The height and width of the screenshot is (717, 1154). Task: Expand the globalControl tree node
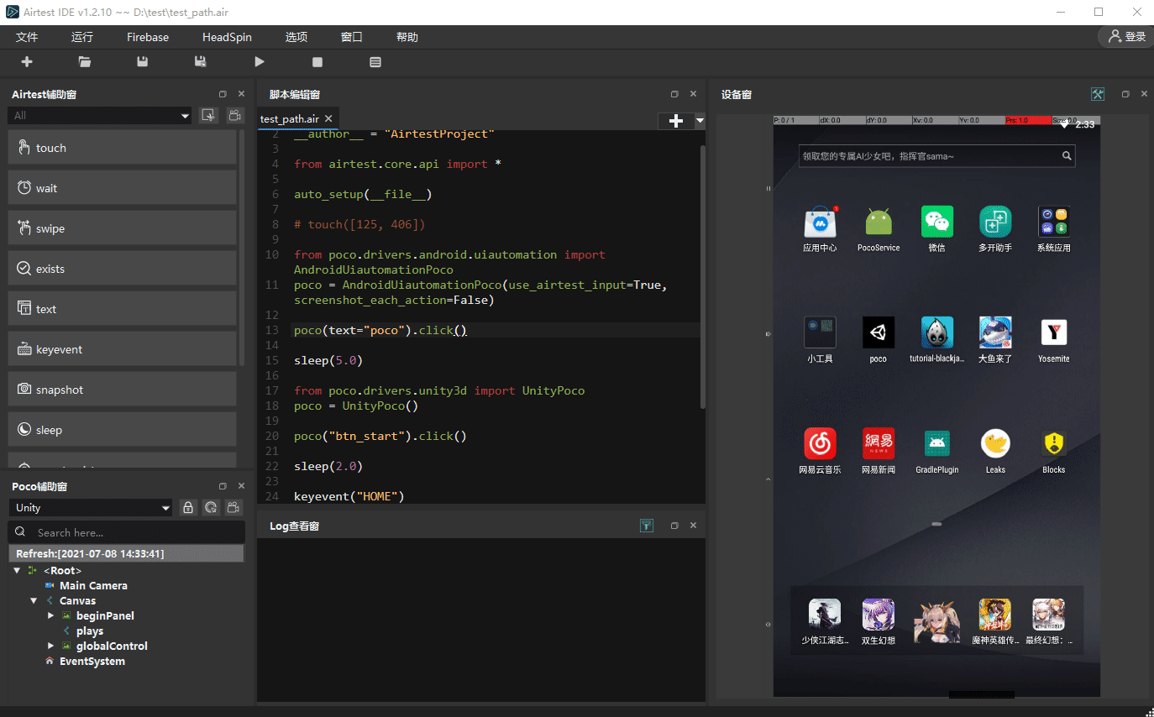(50, 646)
